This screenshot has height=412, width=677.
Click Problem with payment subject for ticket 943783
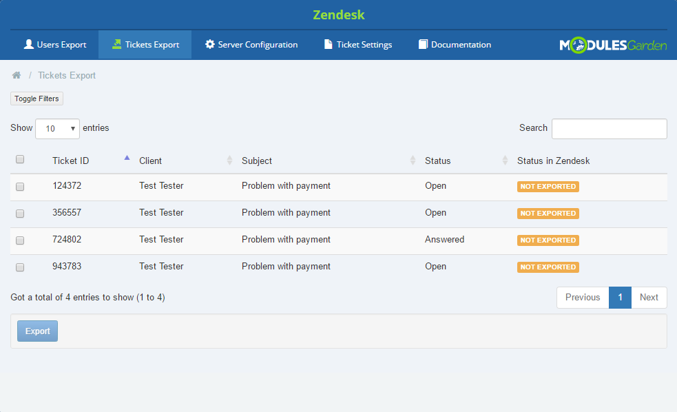click(x=286, y=267)
